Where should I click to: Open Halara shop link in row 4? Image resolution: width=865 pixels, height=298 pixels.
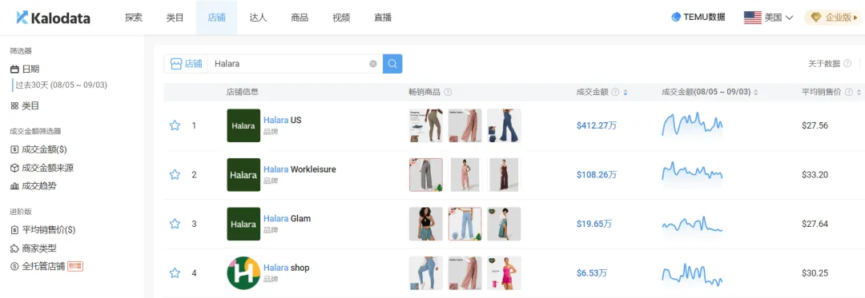point(286,268)
